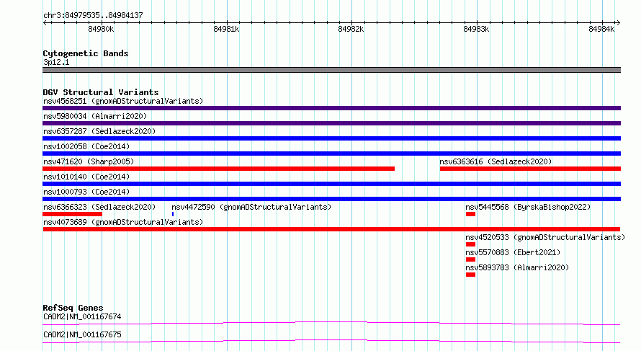
Task: Click the RefSeq Genes track title
Action: (x=73, y=308)
